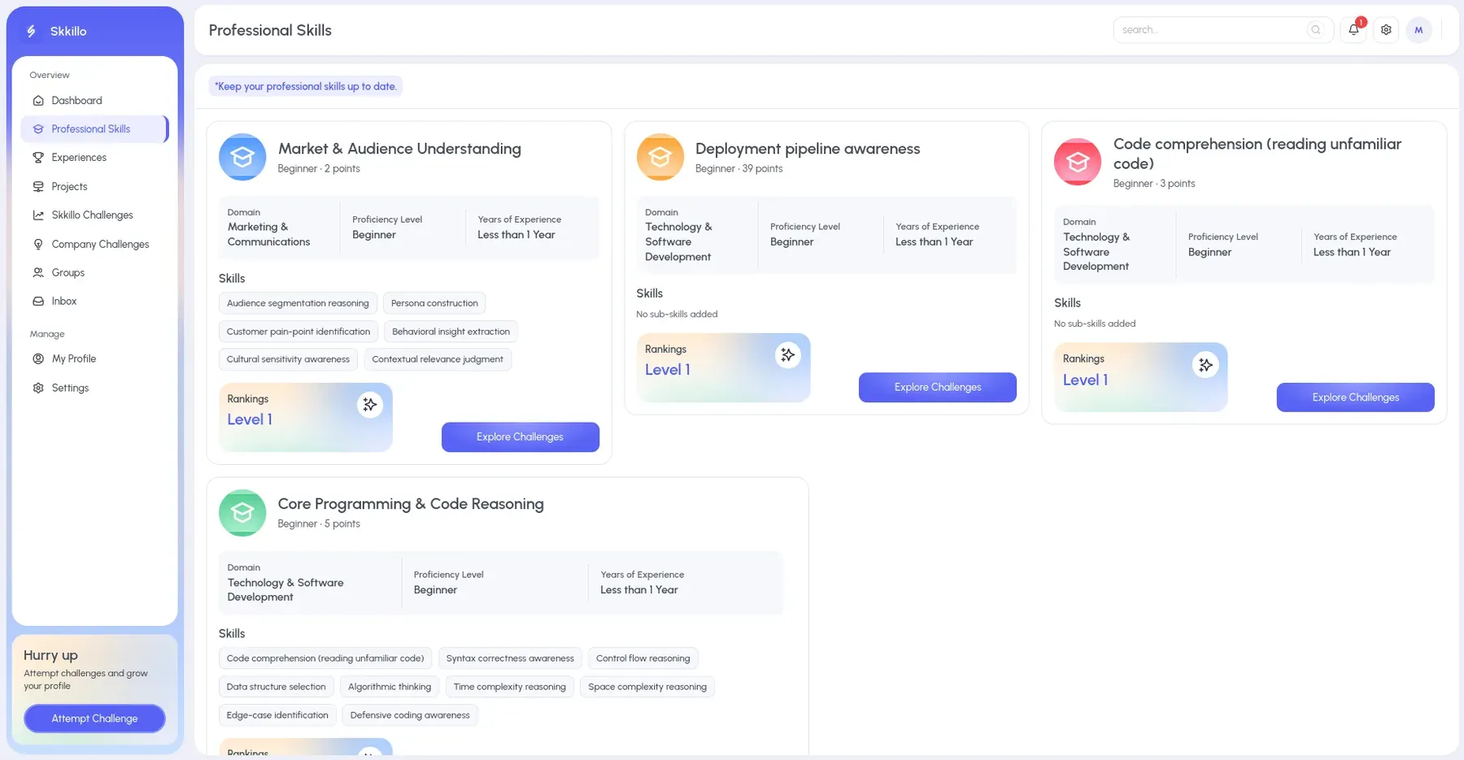Select the Persona construction skill tag

tap(434, 303)
